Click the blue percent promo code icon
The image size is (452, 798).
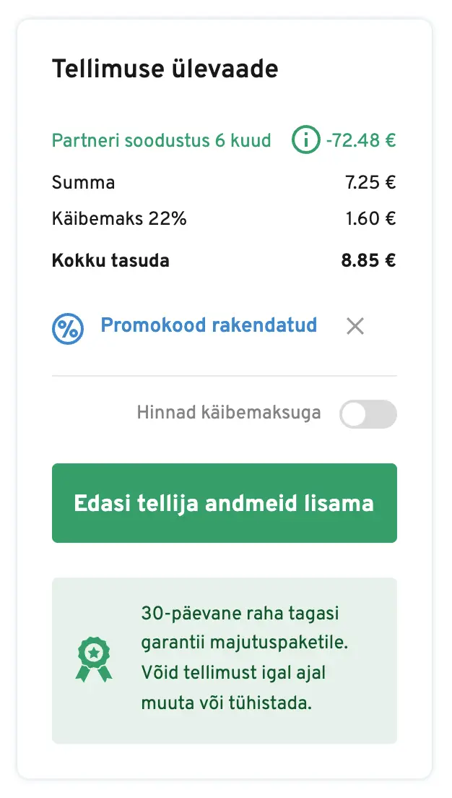tap(68, 327)
